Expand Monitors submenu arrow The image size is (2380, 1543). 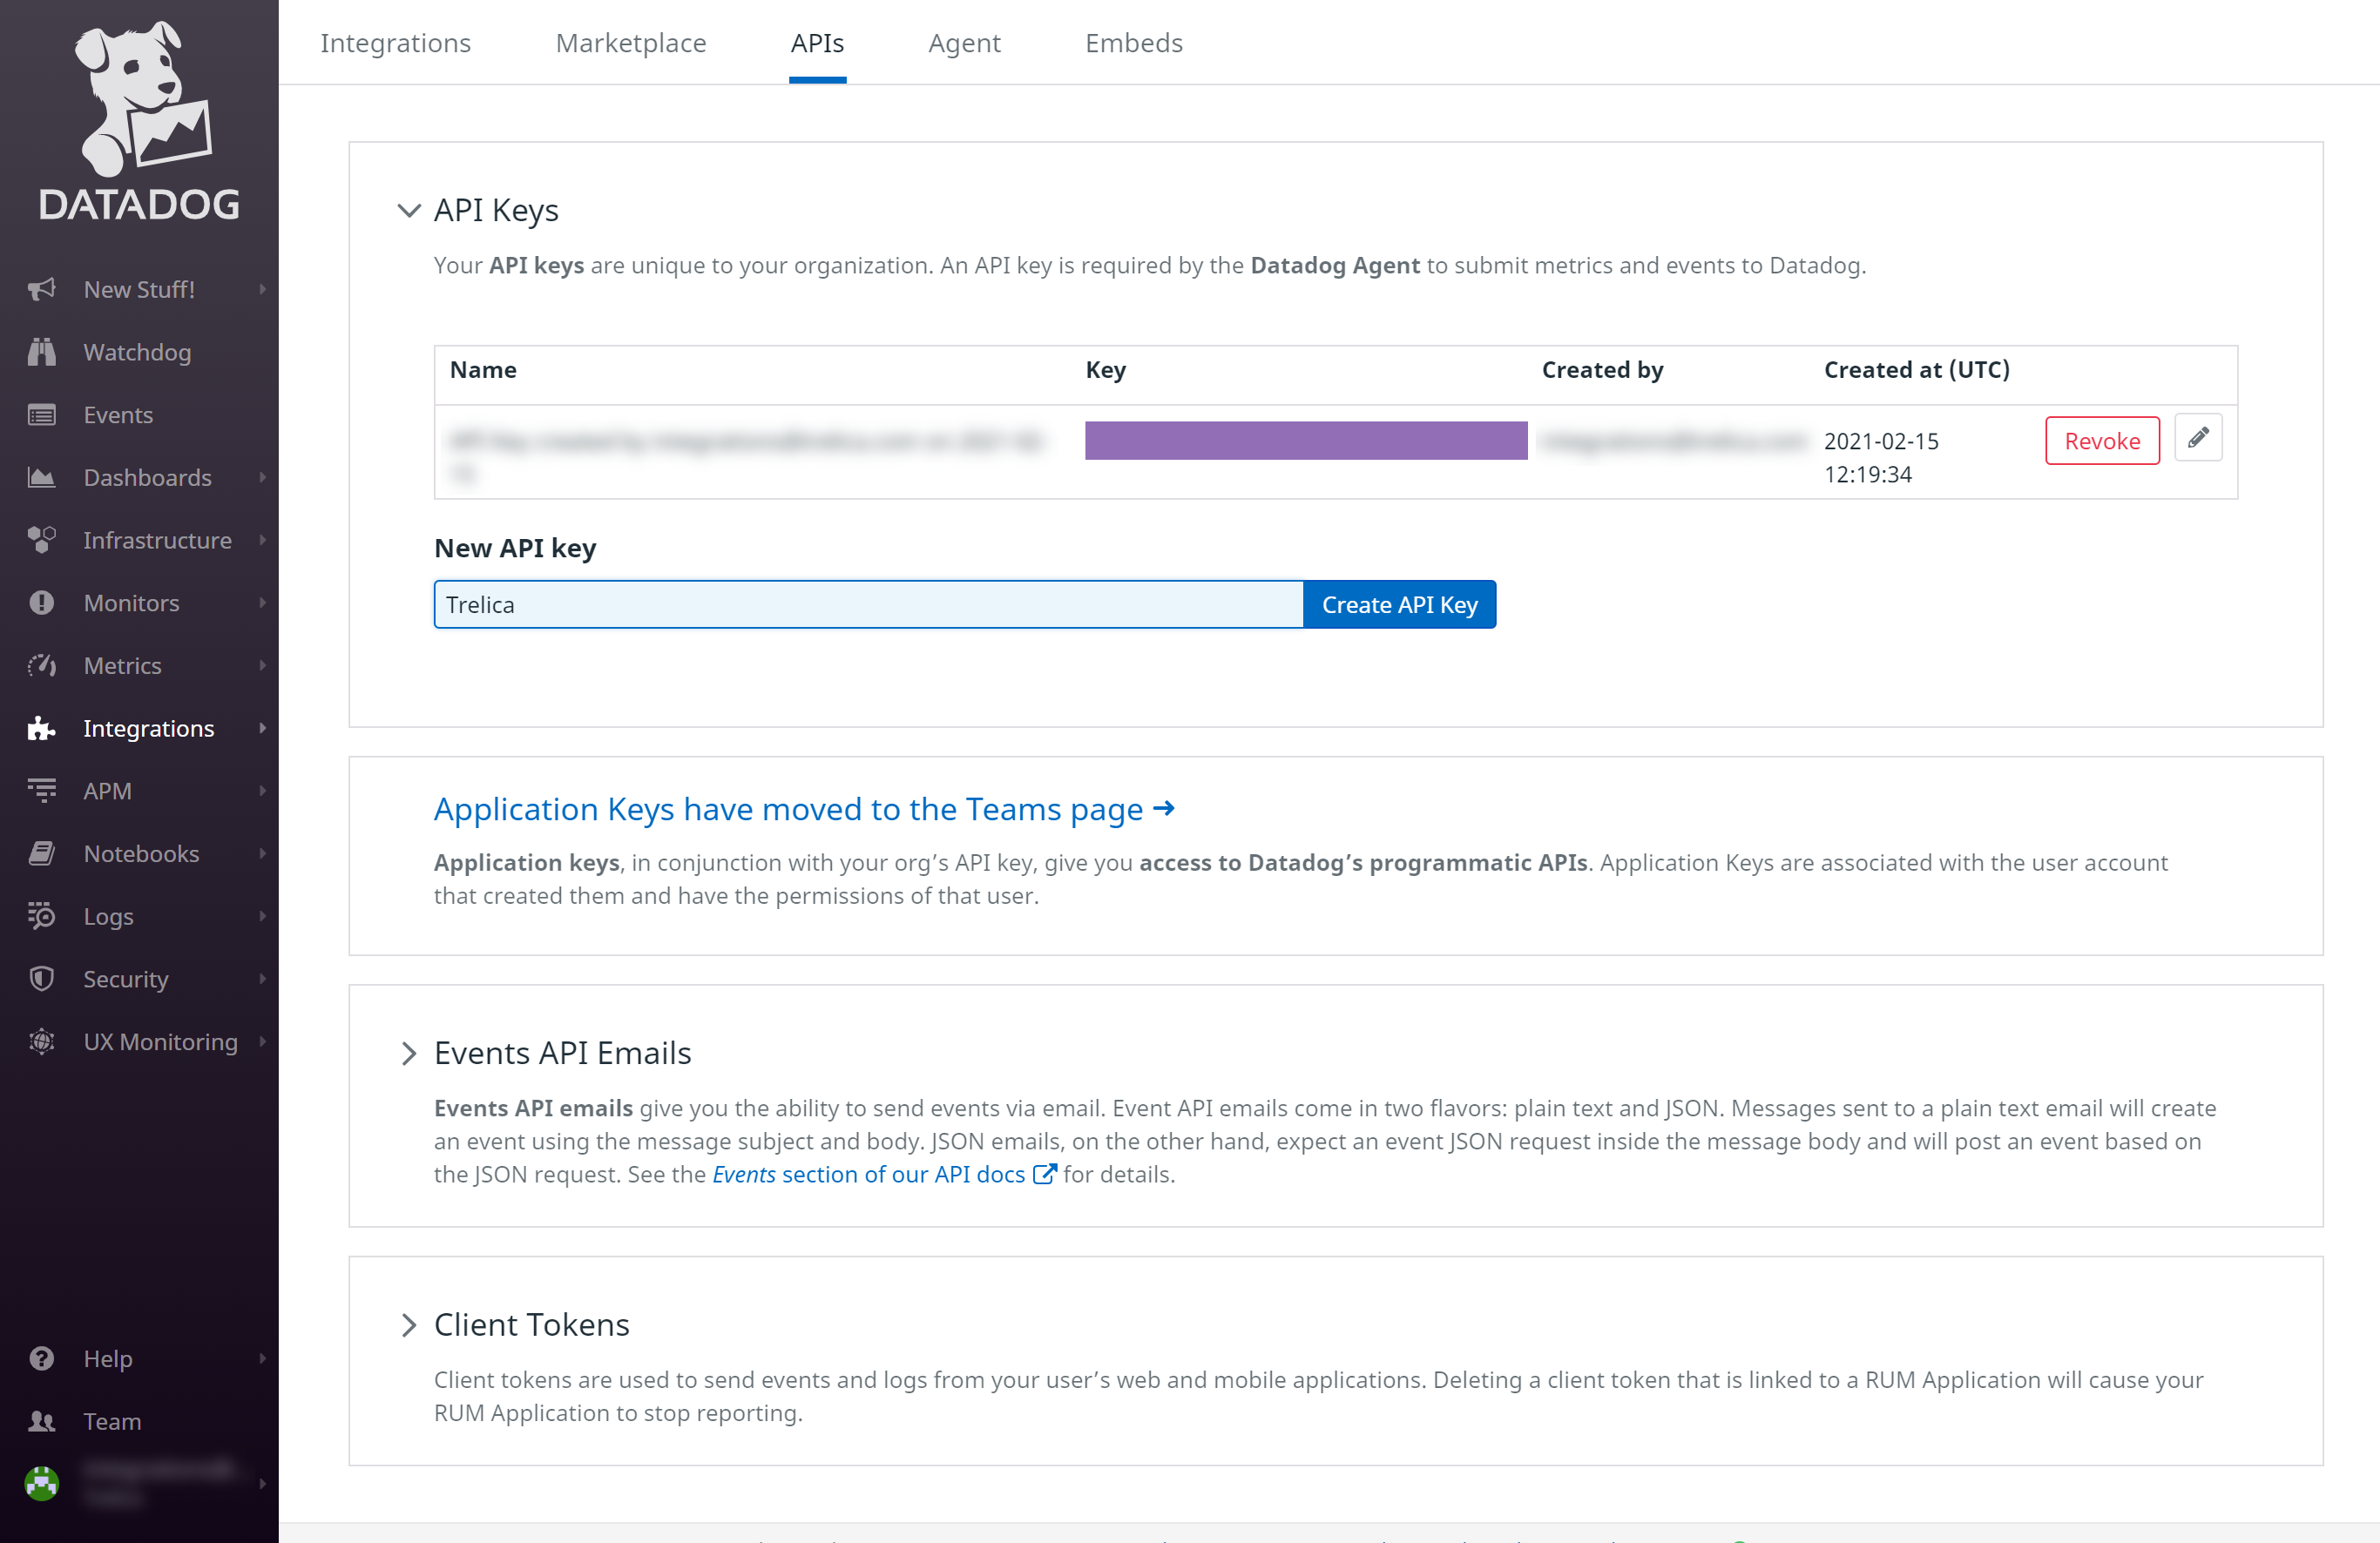pyautogui.click(x=263, y=603)
